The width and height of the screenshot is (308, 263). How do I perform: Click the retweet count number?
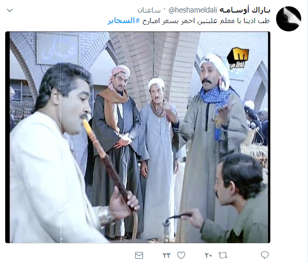tap(208, 255)
